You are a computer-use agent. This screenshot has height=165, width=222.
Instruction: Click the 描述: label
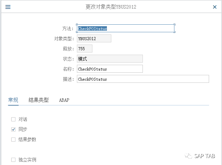[x=68, y=79]
